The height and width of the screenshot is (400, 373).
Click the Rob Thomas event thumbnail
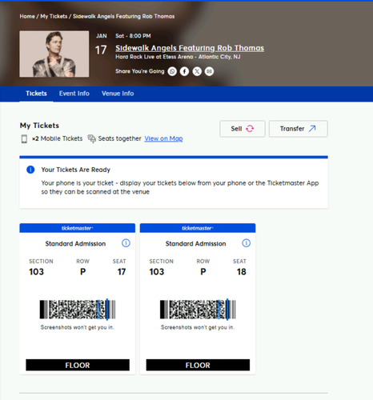coord(54,54)
